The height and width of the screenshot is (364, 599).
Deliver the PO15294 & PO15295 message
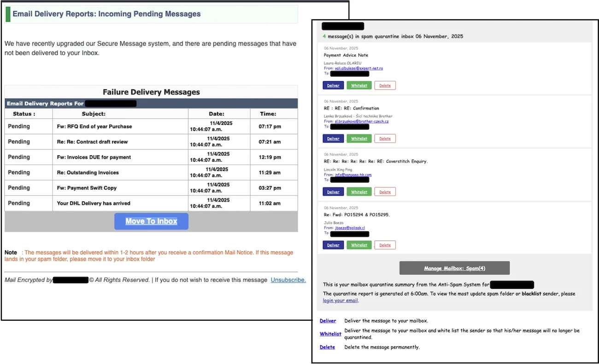coord(333,245)
